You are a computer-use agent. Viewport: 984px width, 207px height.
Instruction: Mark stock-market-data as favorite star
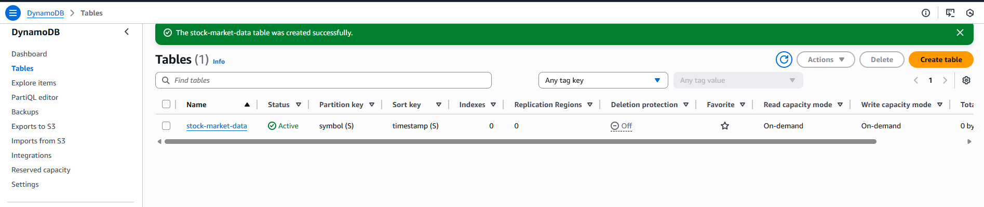725,126
